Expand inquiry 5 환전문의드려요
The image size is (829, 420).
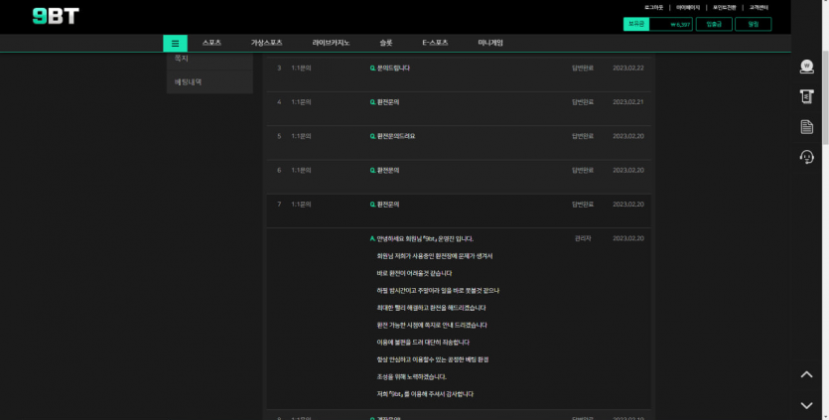coord(394,136)
